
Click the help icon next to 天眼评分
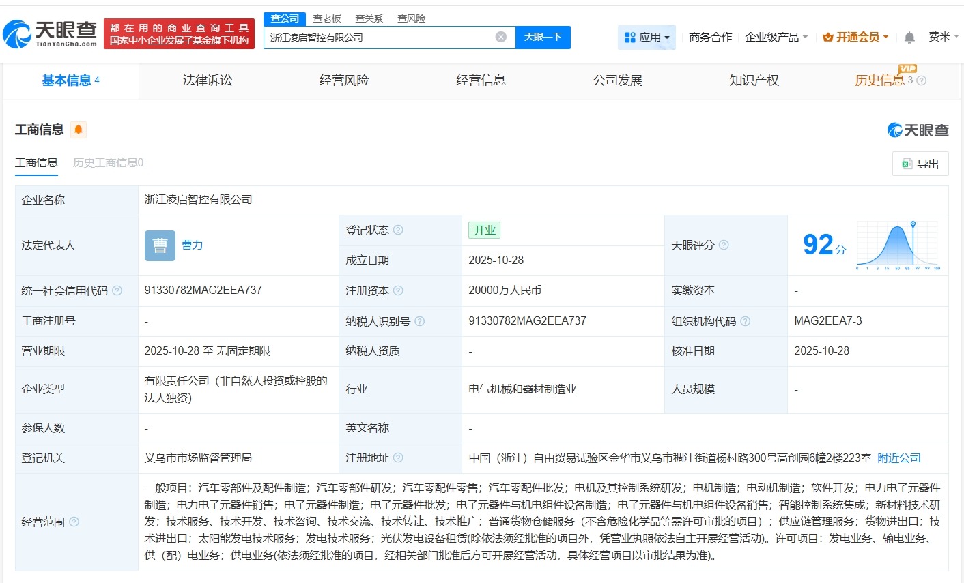click(x=723, y=245)
